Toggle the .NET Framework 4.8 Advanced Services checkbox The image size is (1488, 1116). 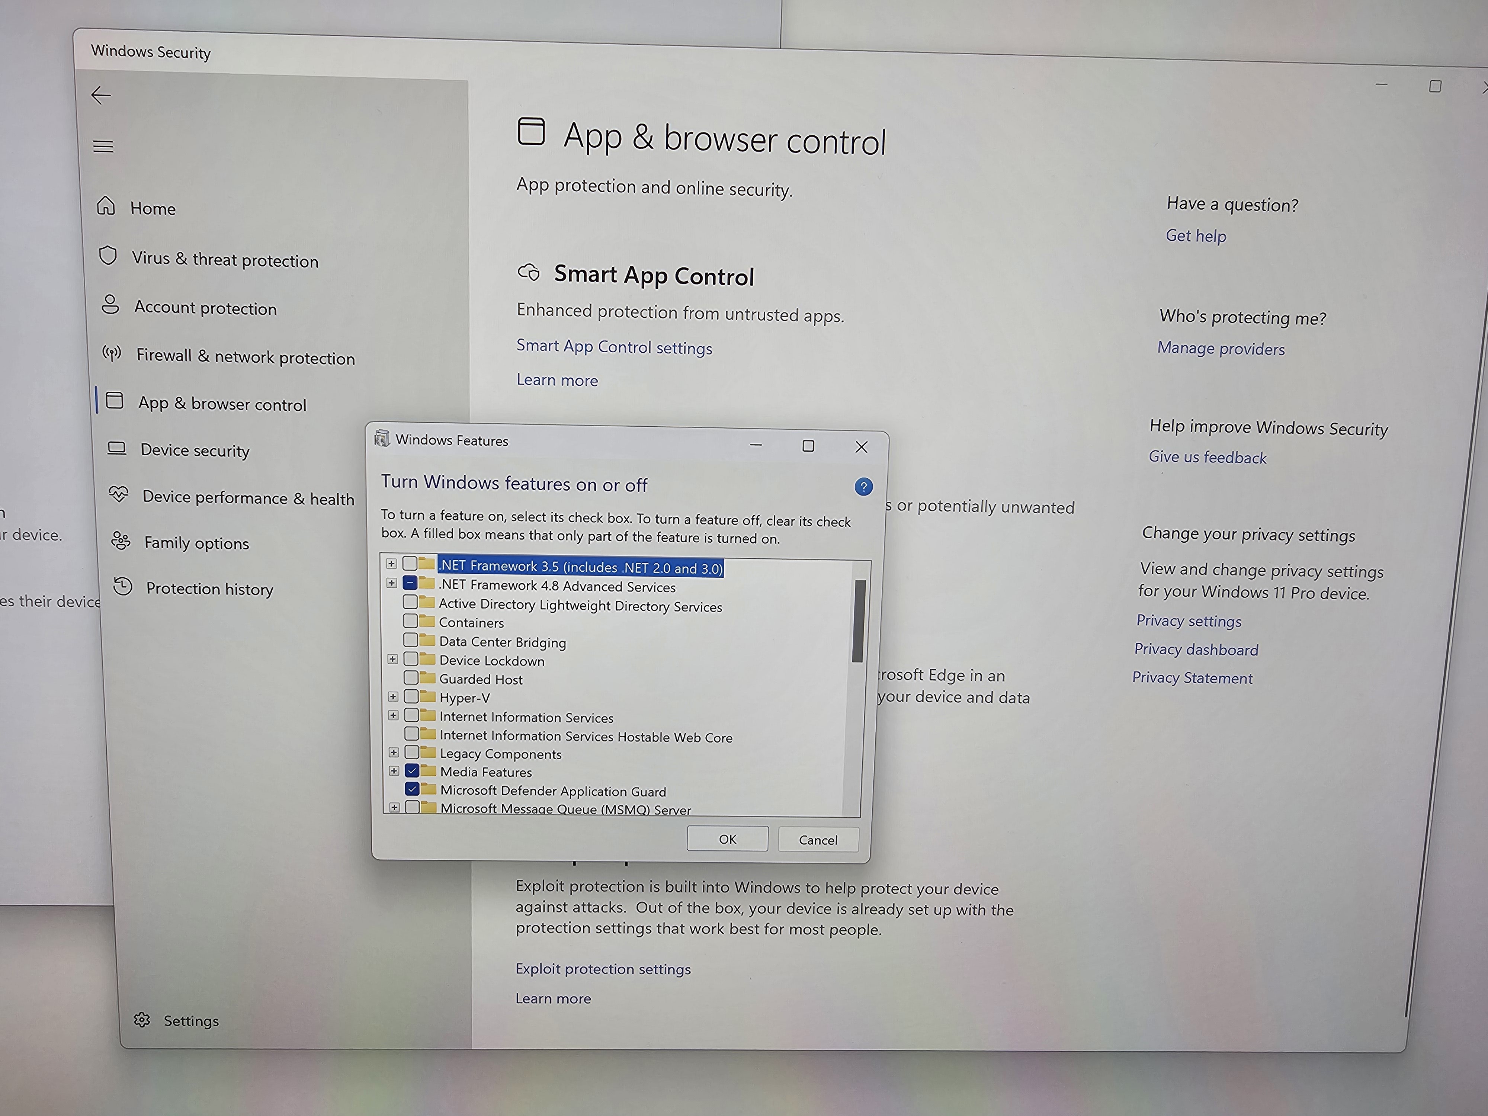(x=410, y=583)
